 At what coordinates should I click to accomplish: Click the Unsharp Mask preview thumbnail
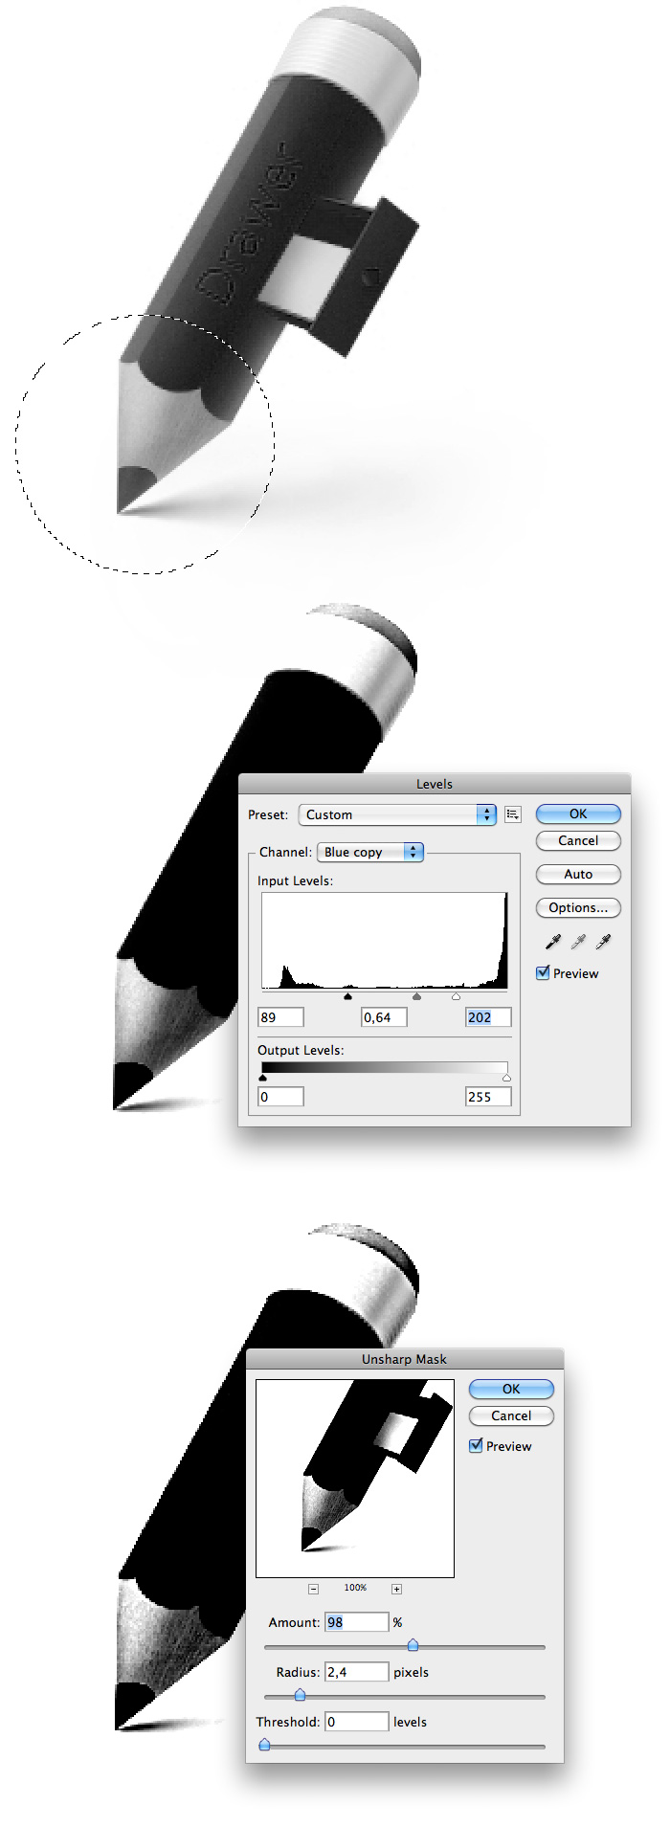click(x=355, y=1478)
